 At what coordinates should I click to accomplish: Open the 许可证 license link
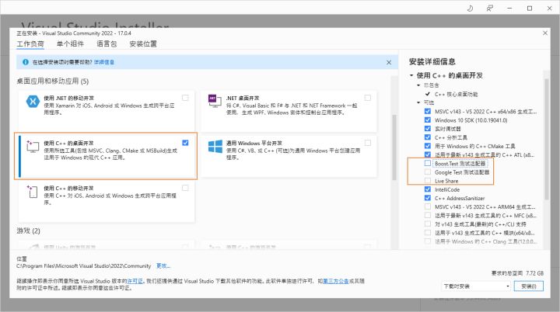[135, 281]
